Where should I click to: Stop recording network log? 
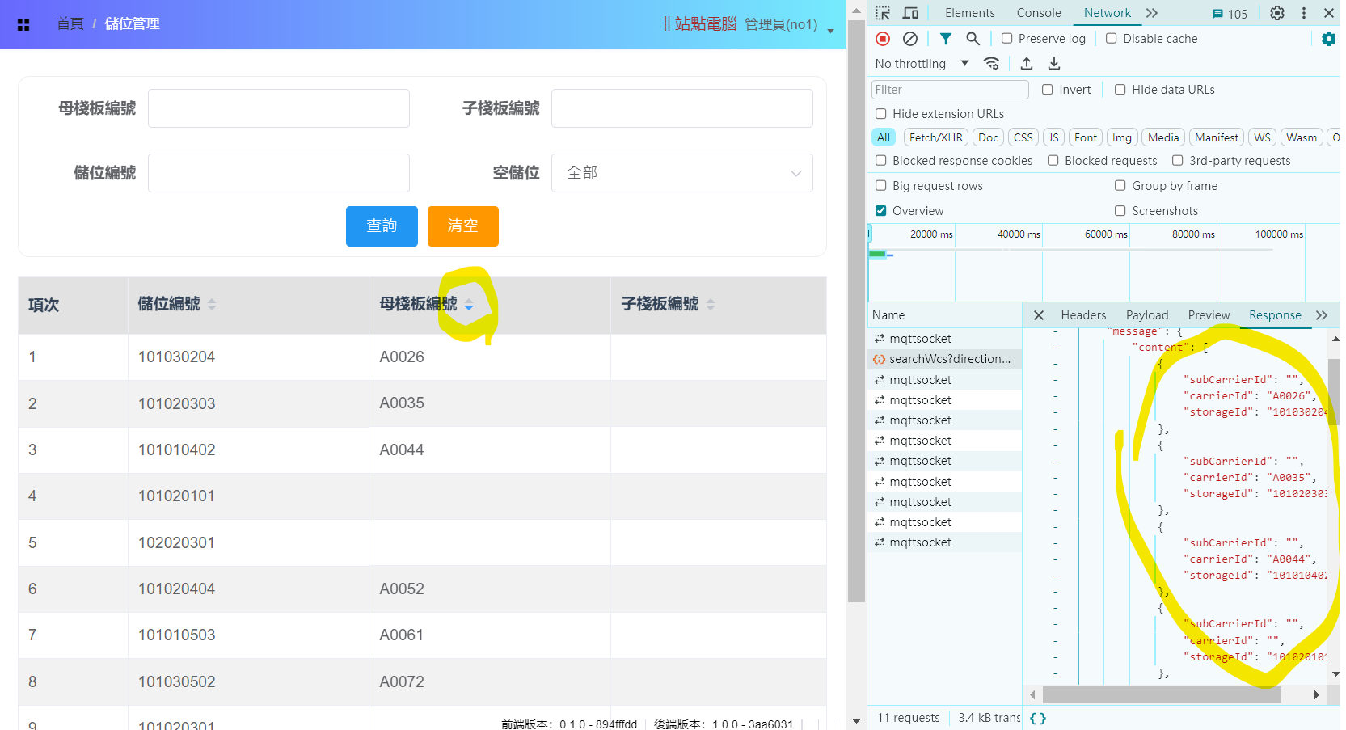[x=883, y=39]
